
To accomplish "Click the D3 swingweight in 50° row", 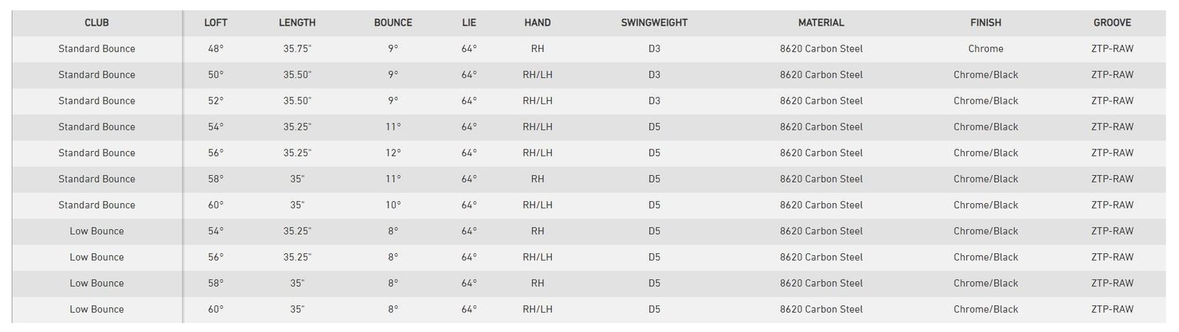I will coord(654,75).
